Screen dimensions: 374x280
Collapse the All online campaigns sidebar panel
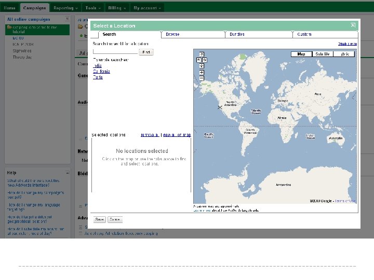[x=67, y=19]
